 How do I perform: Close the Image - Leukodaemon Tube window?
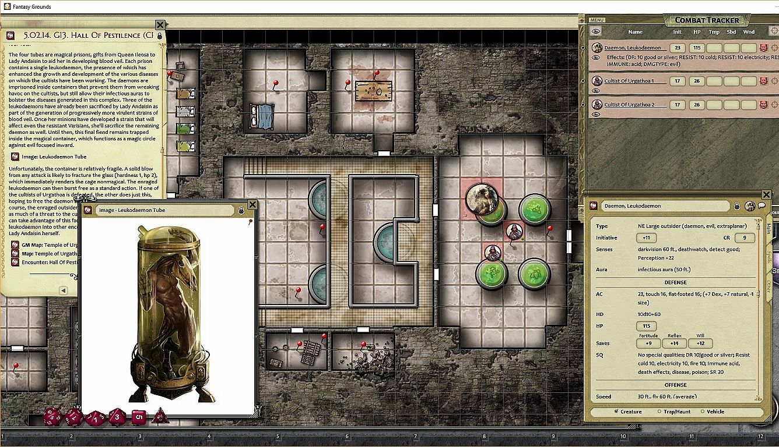[252, 204]
